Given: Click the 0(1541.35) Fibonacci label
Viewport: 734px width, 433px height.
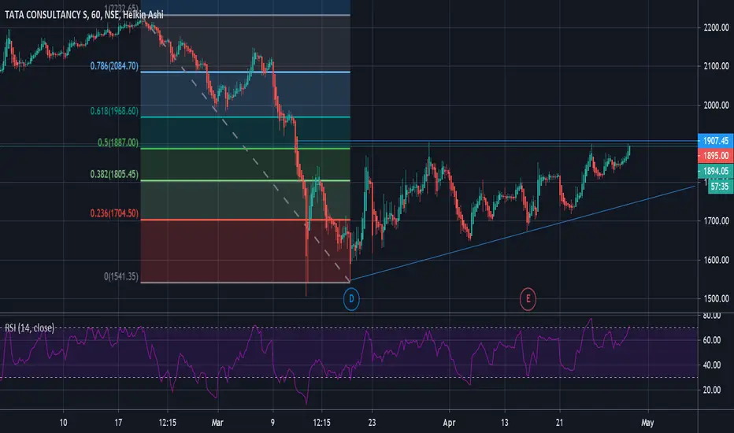Looking at the screenshot, I should pyautogui.click(x=121, y=276).
